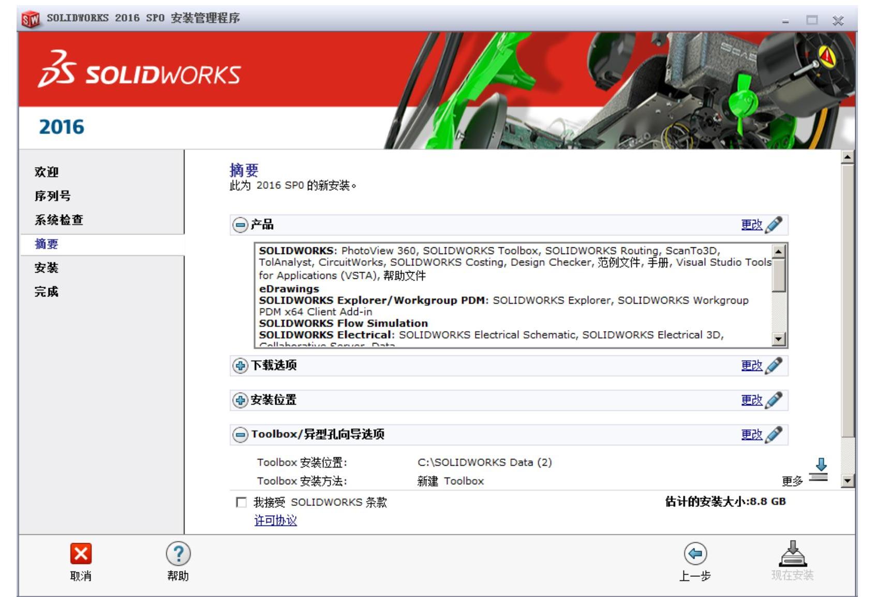876x597 pixels.
Task: Click the 帮助 label
Action: [178, 576]
